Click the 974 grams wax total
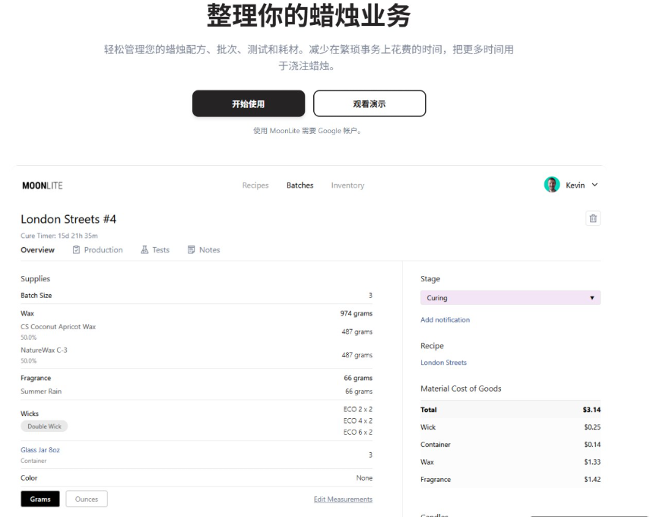The width and height of the screenshot is (650, 517). 356,313
